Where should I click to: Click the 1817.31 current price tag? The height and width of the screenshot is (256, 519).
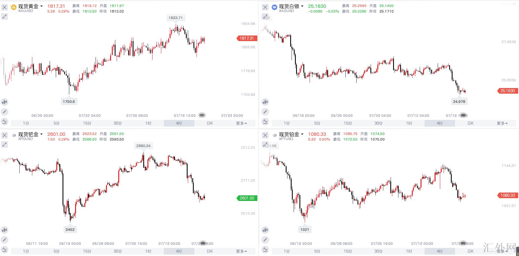point(247,38)
